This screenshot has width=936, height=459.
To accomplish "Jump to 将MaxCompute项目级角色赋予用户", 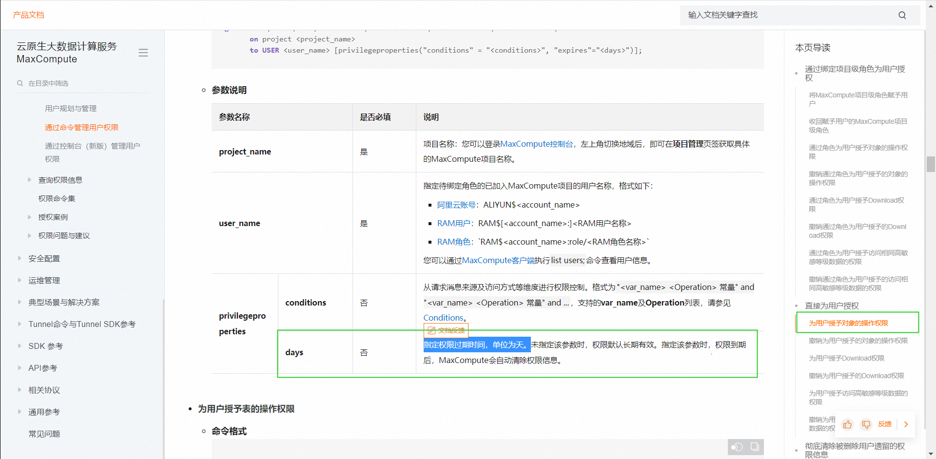I will [x=858, y=99].
